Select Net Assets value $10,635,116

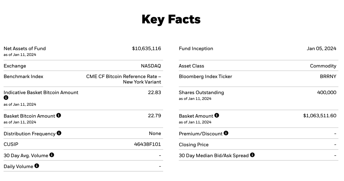[146, 49]
